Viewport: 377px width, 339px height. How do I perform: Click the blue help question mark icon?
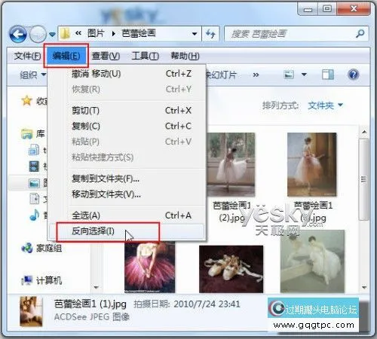coord(353,75)
